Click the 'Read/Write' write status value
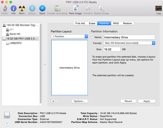 [x=106, y=116]
